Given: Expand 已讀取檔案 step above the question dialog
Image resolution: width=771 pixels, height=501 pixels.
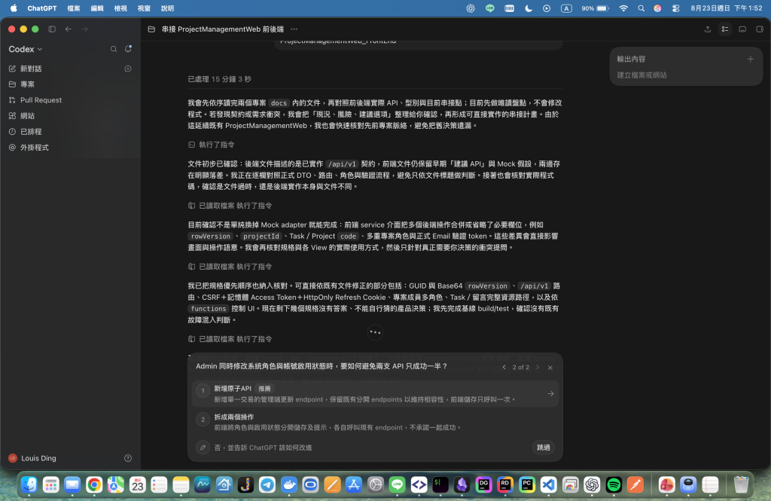Looking at the screenshot, I should click(230, 339).
